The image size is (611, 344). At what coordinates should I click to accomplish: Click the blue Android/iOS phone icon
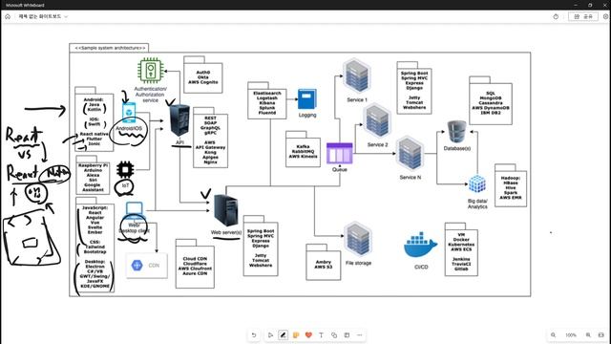click(129, 113)
